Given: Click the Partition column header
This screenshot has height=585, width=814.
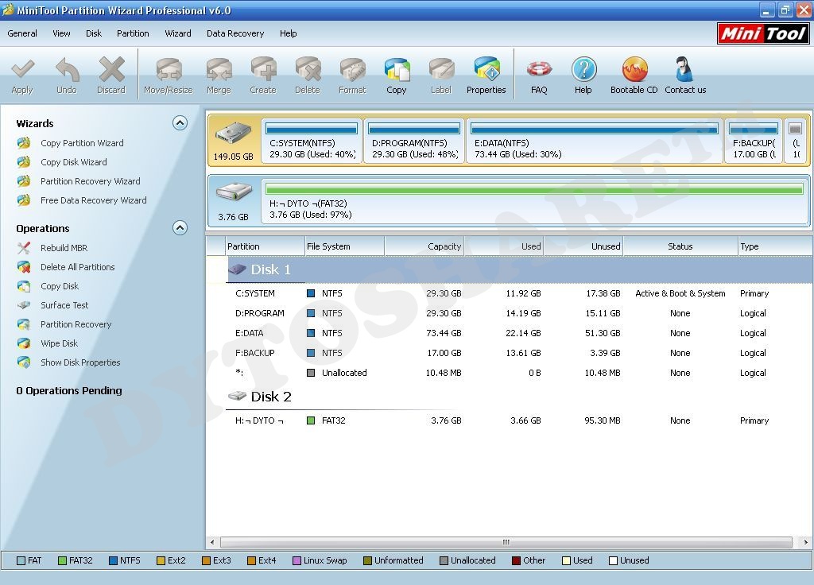Looking at the screenshot, I should pyautogui.click(x=265, y=246).
